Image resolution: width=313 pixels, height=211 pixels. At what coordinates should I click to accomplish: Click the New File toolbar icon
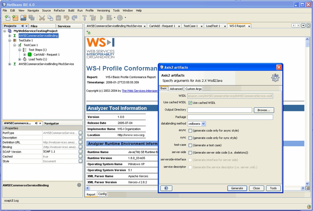pos(7,18)
